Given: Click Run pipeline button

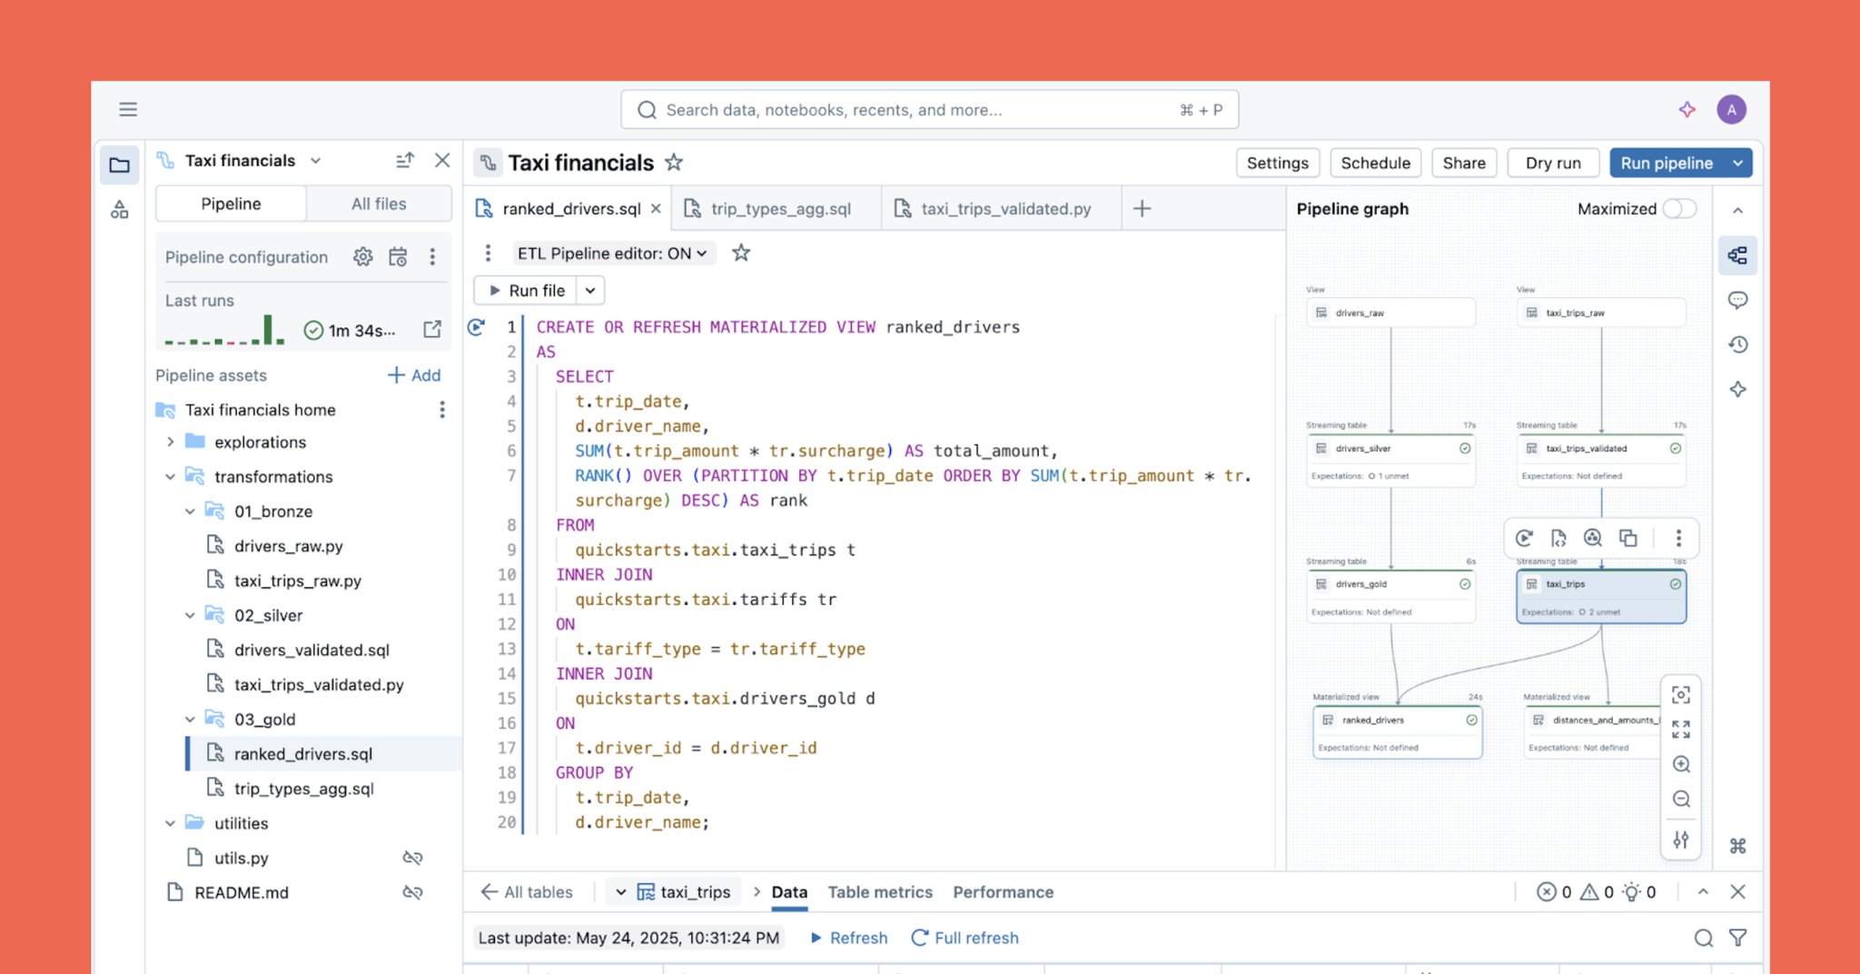Looking at the screenshot, I should coord(1667,164).
